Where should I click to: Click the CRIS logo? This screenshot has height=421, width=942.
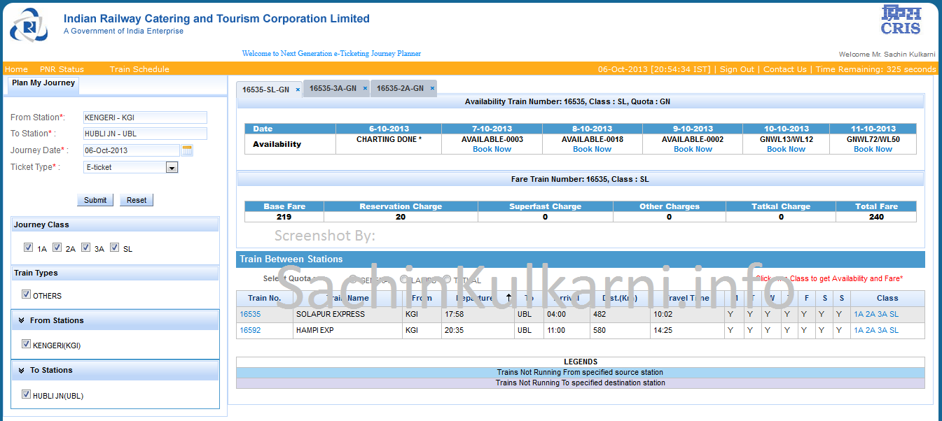[x=901, y=20]
